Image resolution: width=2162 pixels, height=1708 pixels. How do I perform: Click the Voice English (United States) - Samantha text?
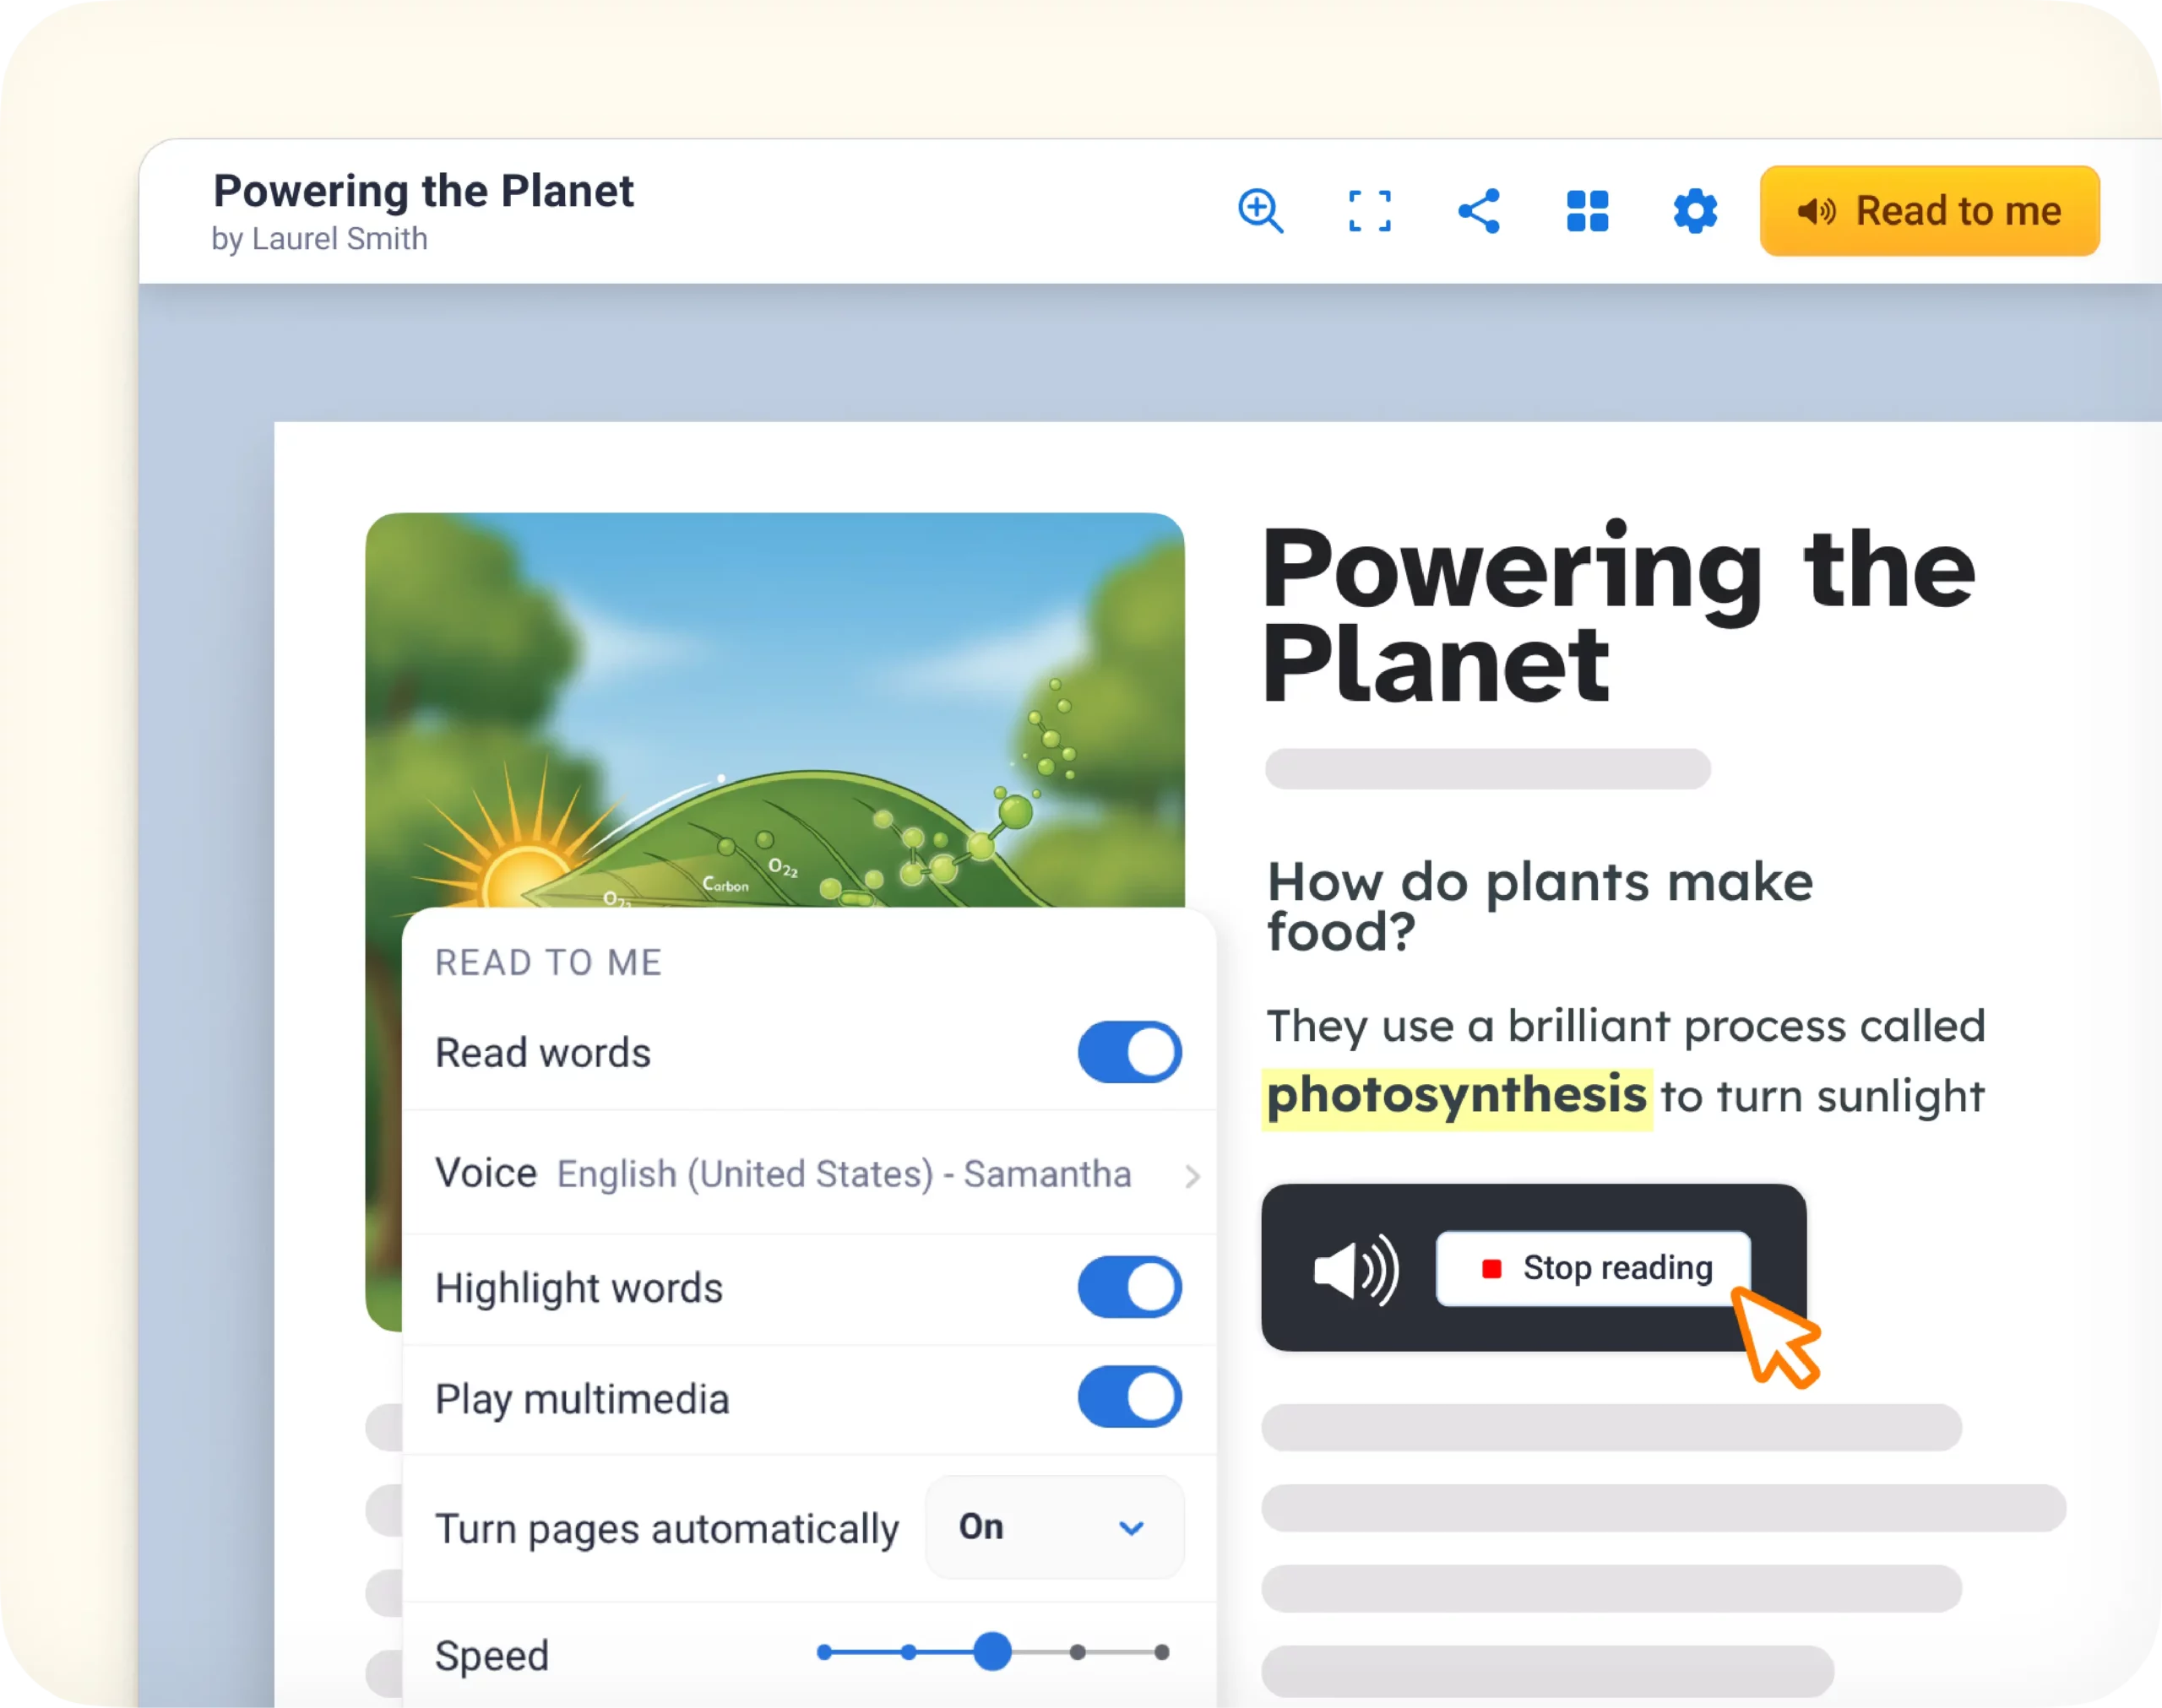[x=783, y=1173]
